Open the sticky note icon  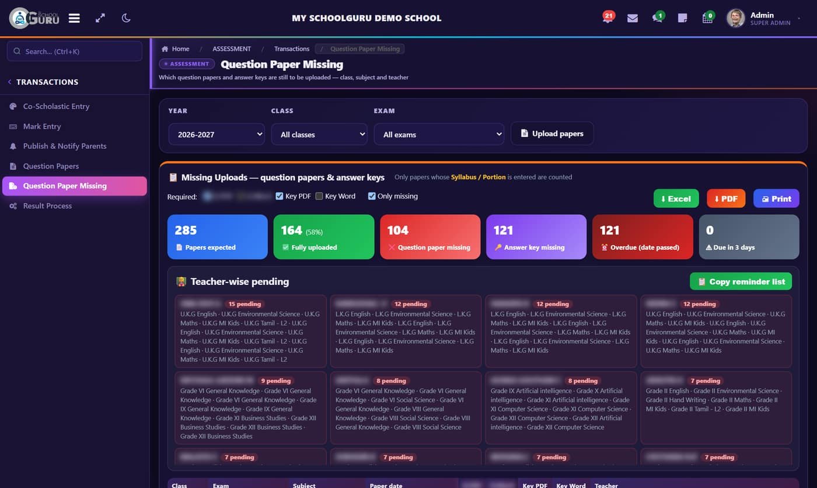pos(682,18)
